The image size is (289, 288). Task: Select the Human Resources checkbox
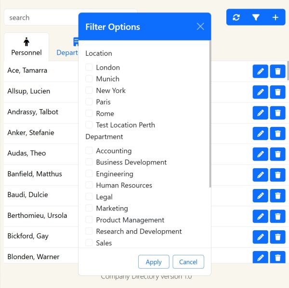point(89,185)
